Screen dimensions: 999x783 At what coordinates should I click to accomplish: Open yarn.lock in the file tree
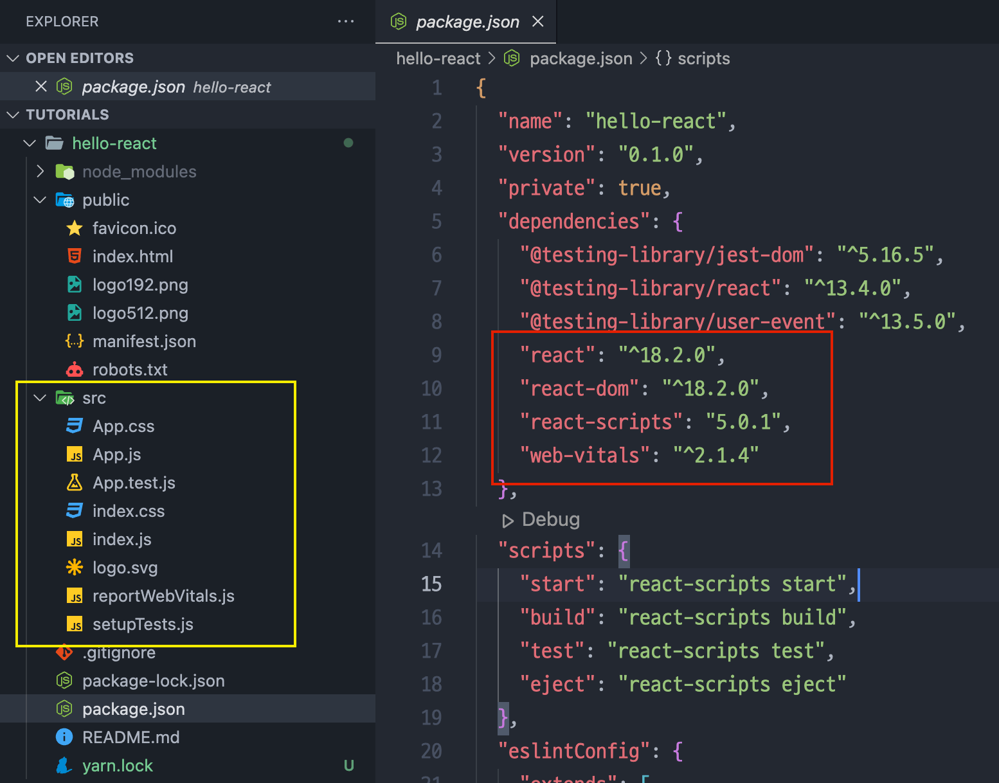[x=118, y=766]
